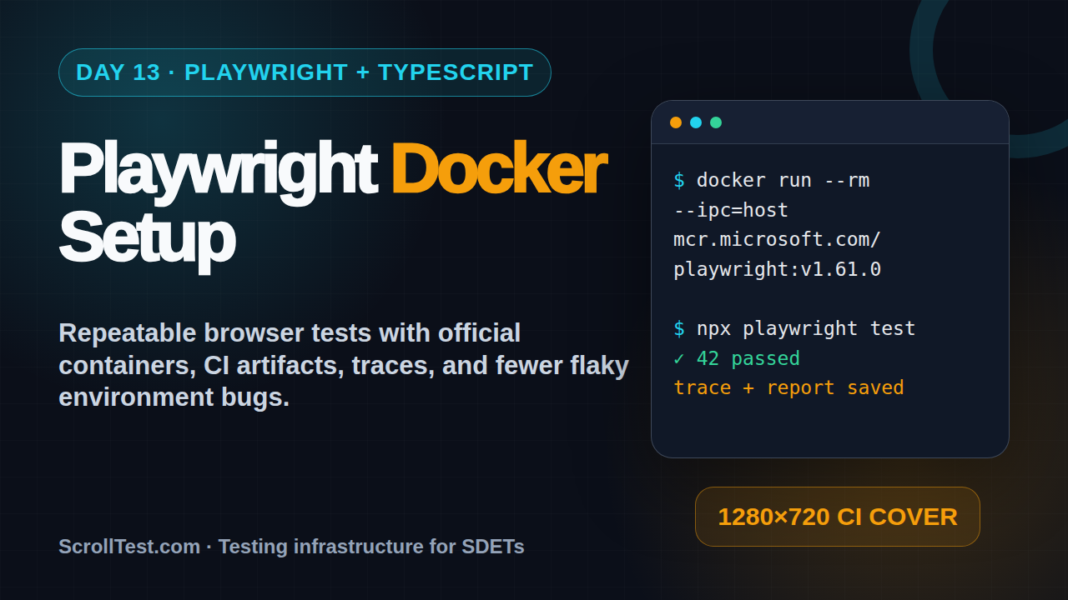Screen dimensions: 1068x600
Task: Click the "environment bugs." subtitle line
Action: (174, 398)
